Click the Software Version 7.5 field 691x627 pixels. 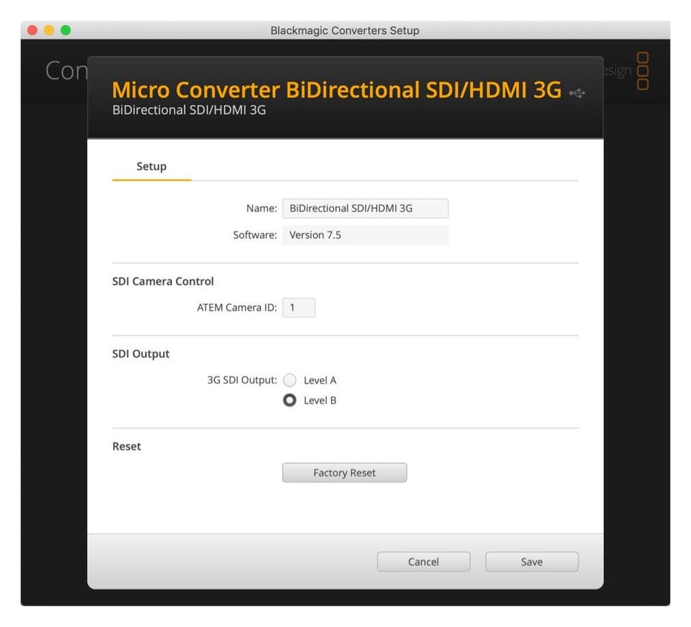(366, 235)
